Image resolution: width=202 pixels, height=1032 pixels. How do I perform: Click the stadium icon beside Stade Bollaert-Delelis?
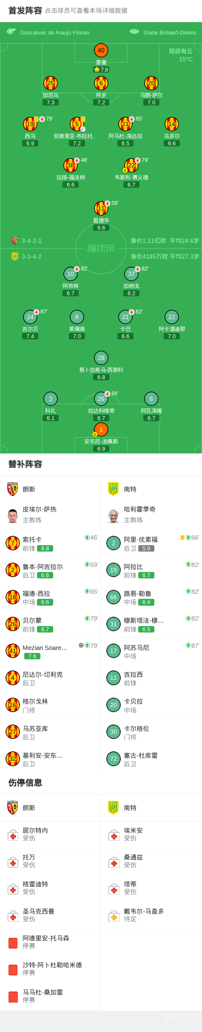coord(134,32)
